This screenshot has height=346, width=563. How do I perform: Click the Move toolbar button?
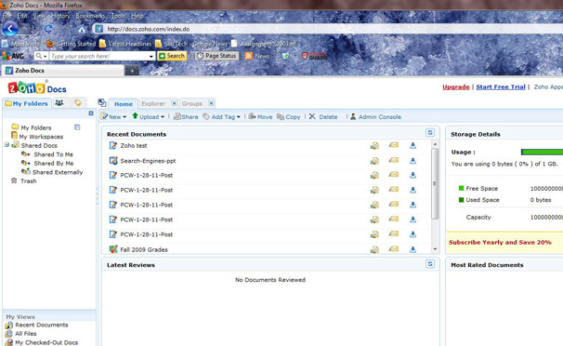pyautogui.click(x=260, y=117)
